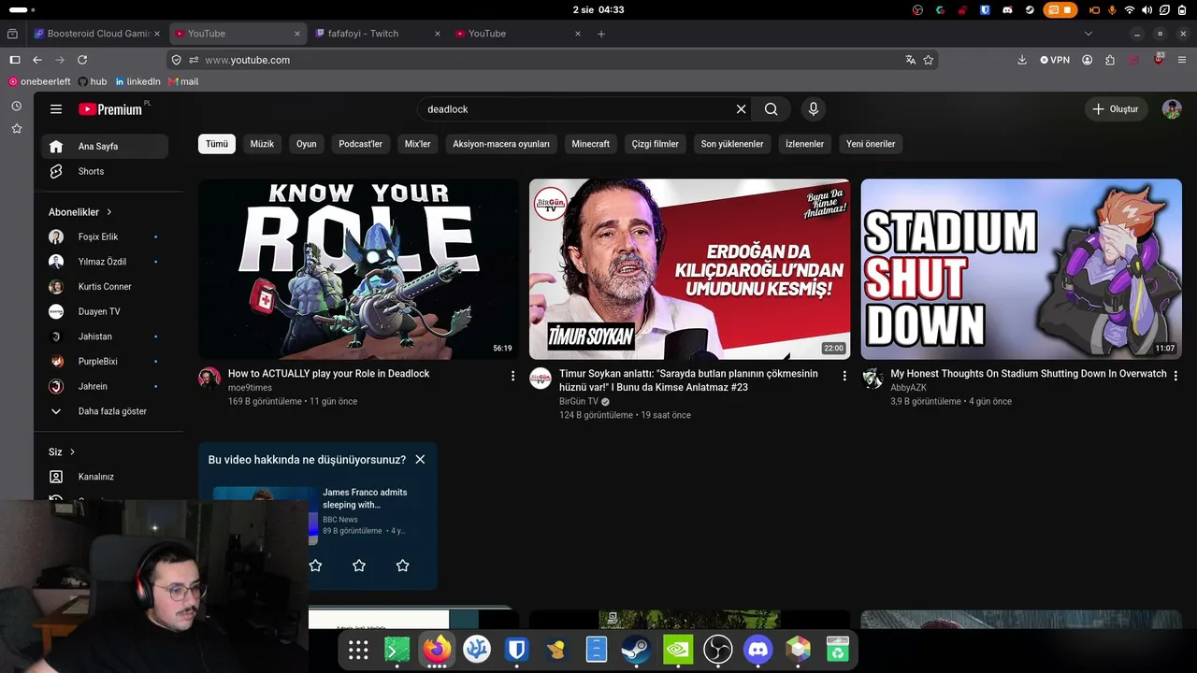The width and height of the screenshot is (1197, 673).
Task: Open PurpleBixi subscription channel
Action: click(105, 362)
